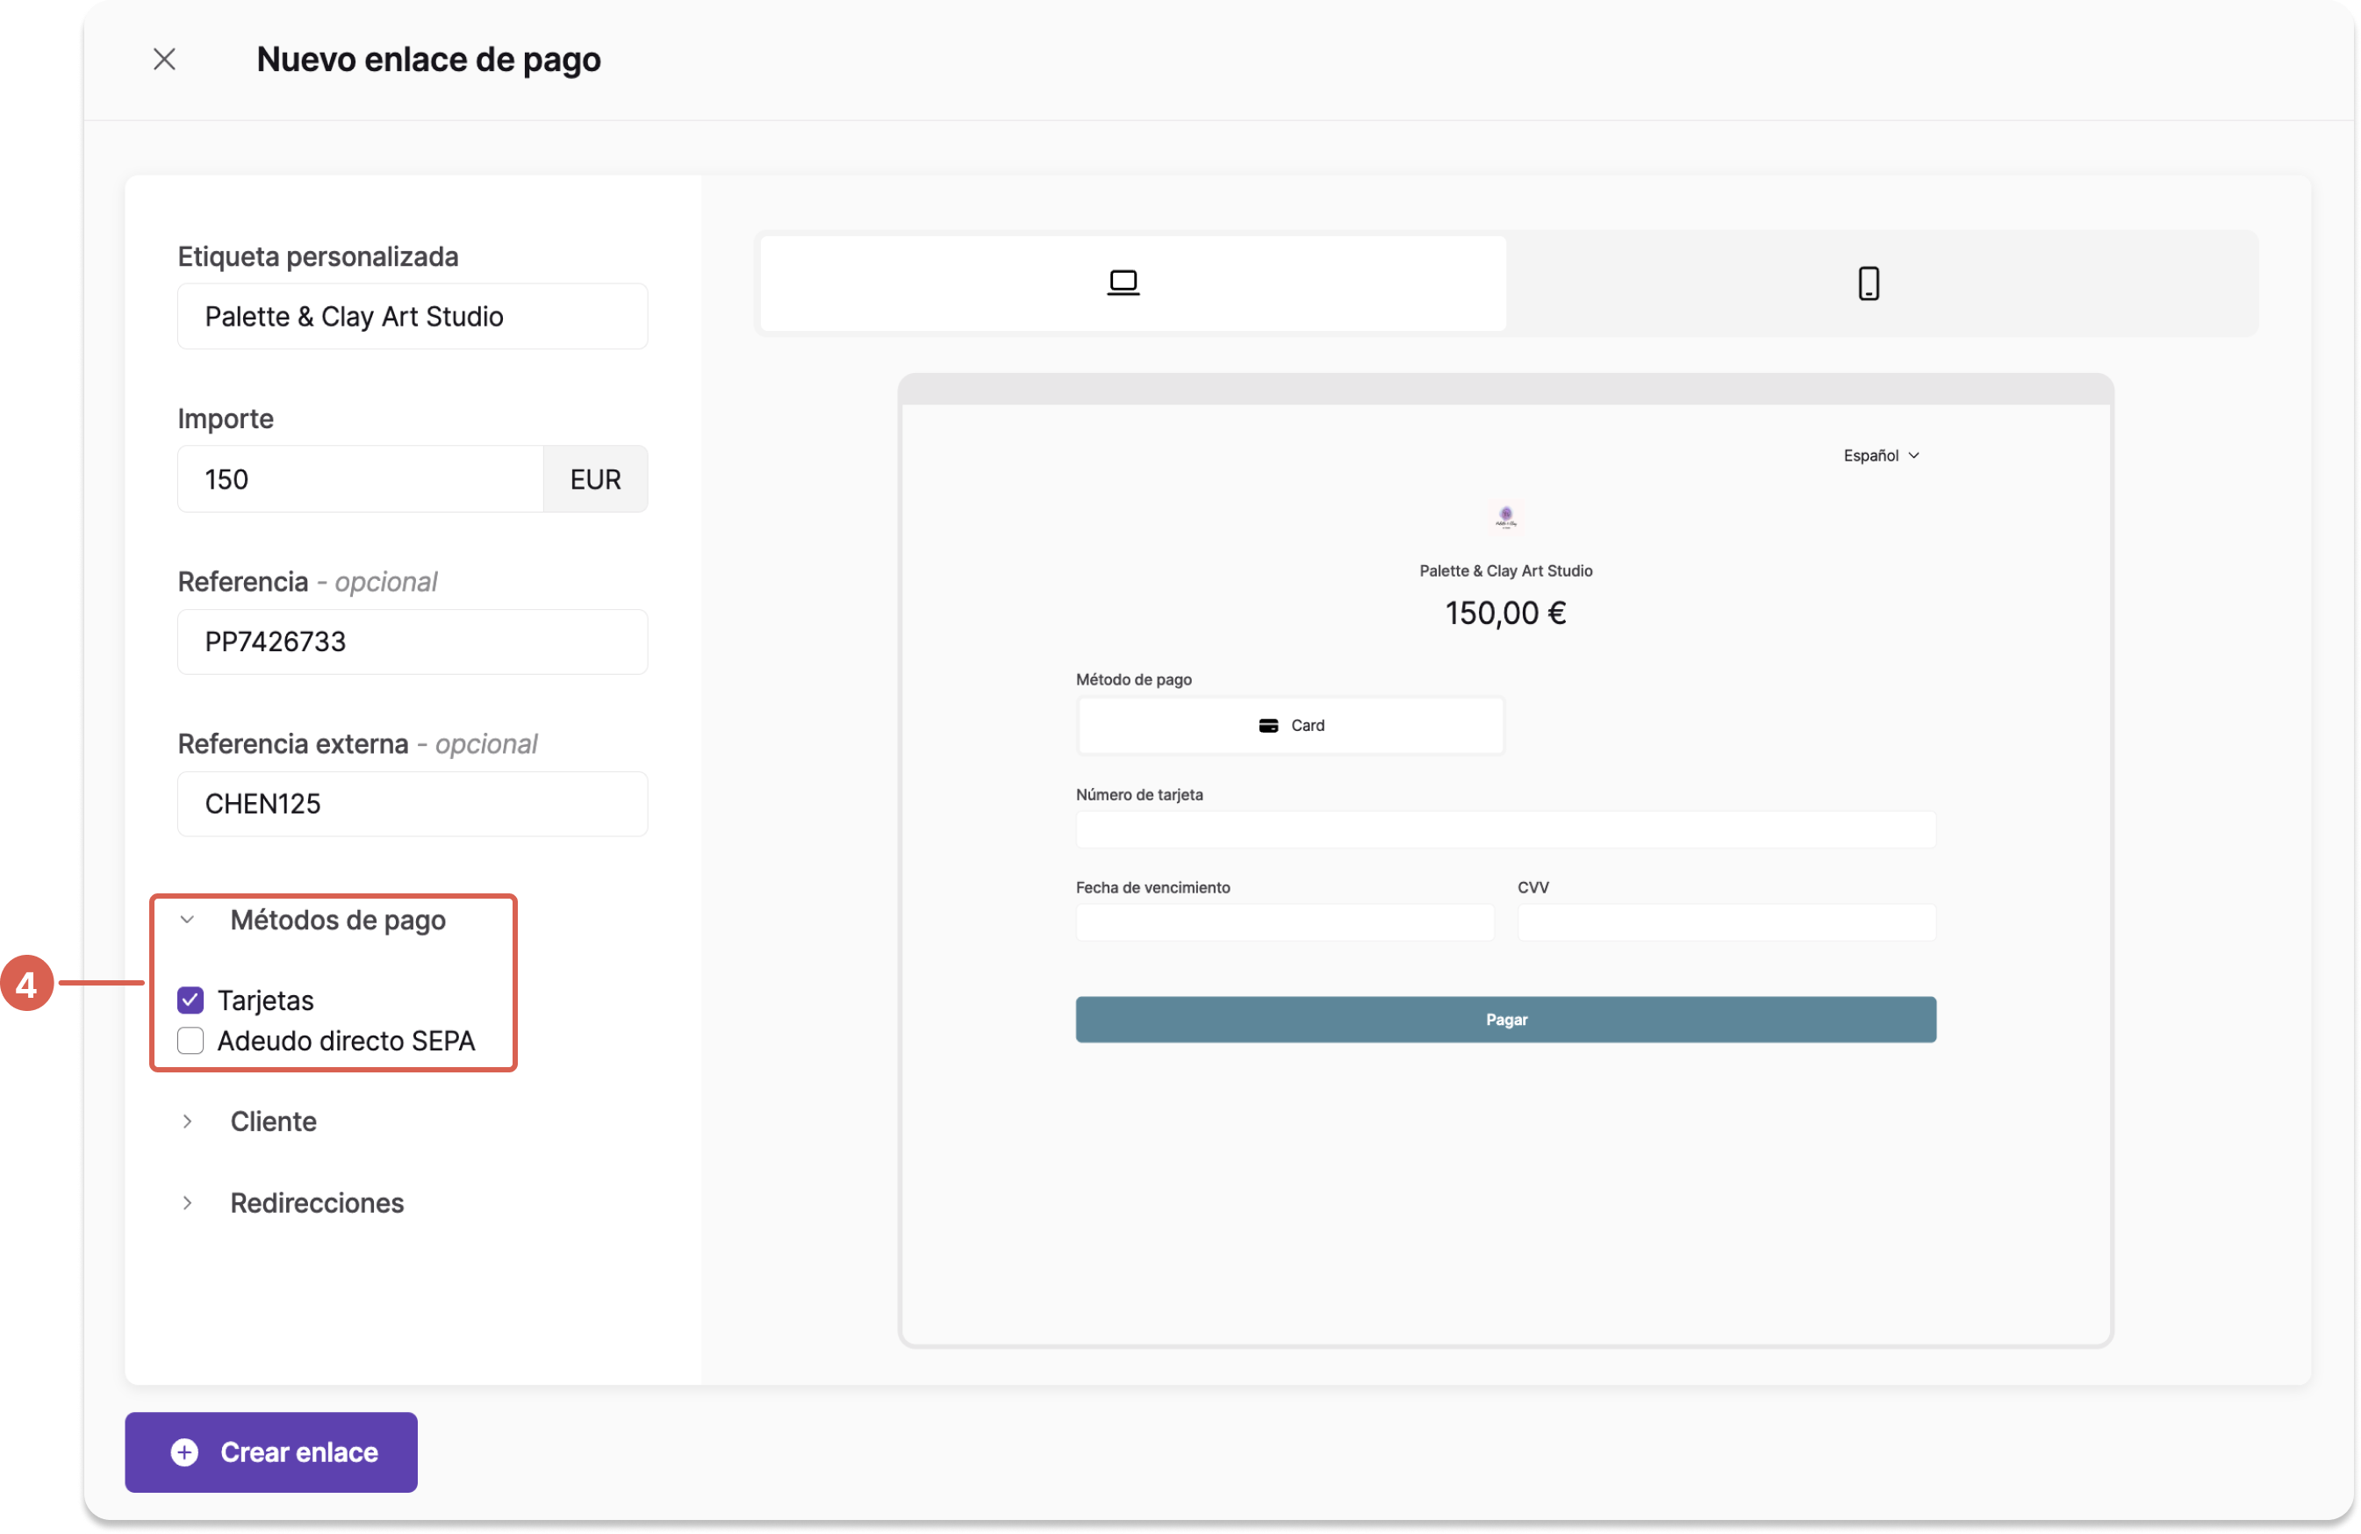
Task: Click the Etiqueta personalizada input field
Action: pos(413,316)
